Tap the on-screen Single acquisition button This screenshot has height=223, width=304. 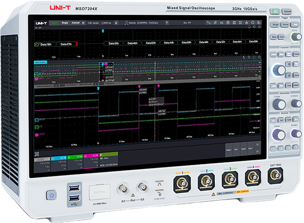click(x=65, y=23)
